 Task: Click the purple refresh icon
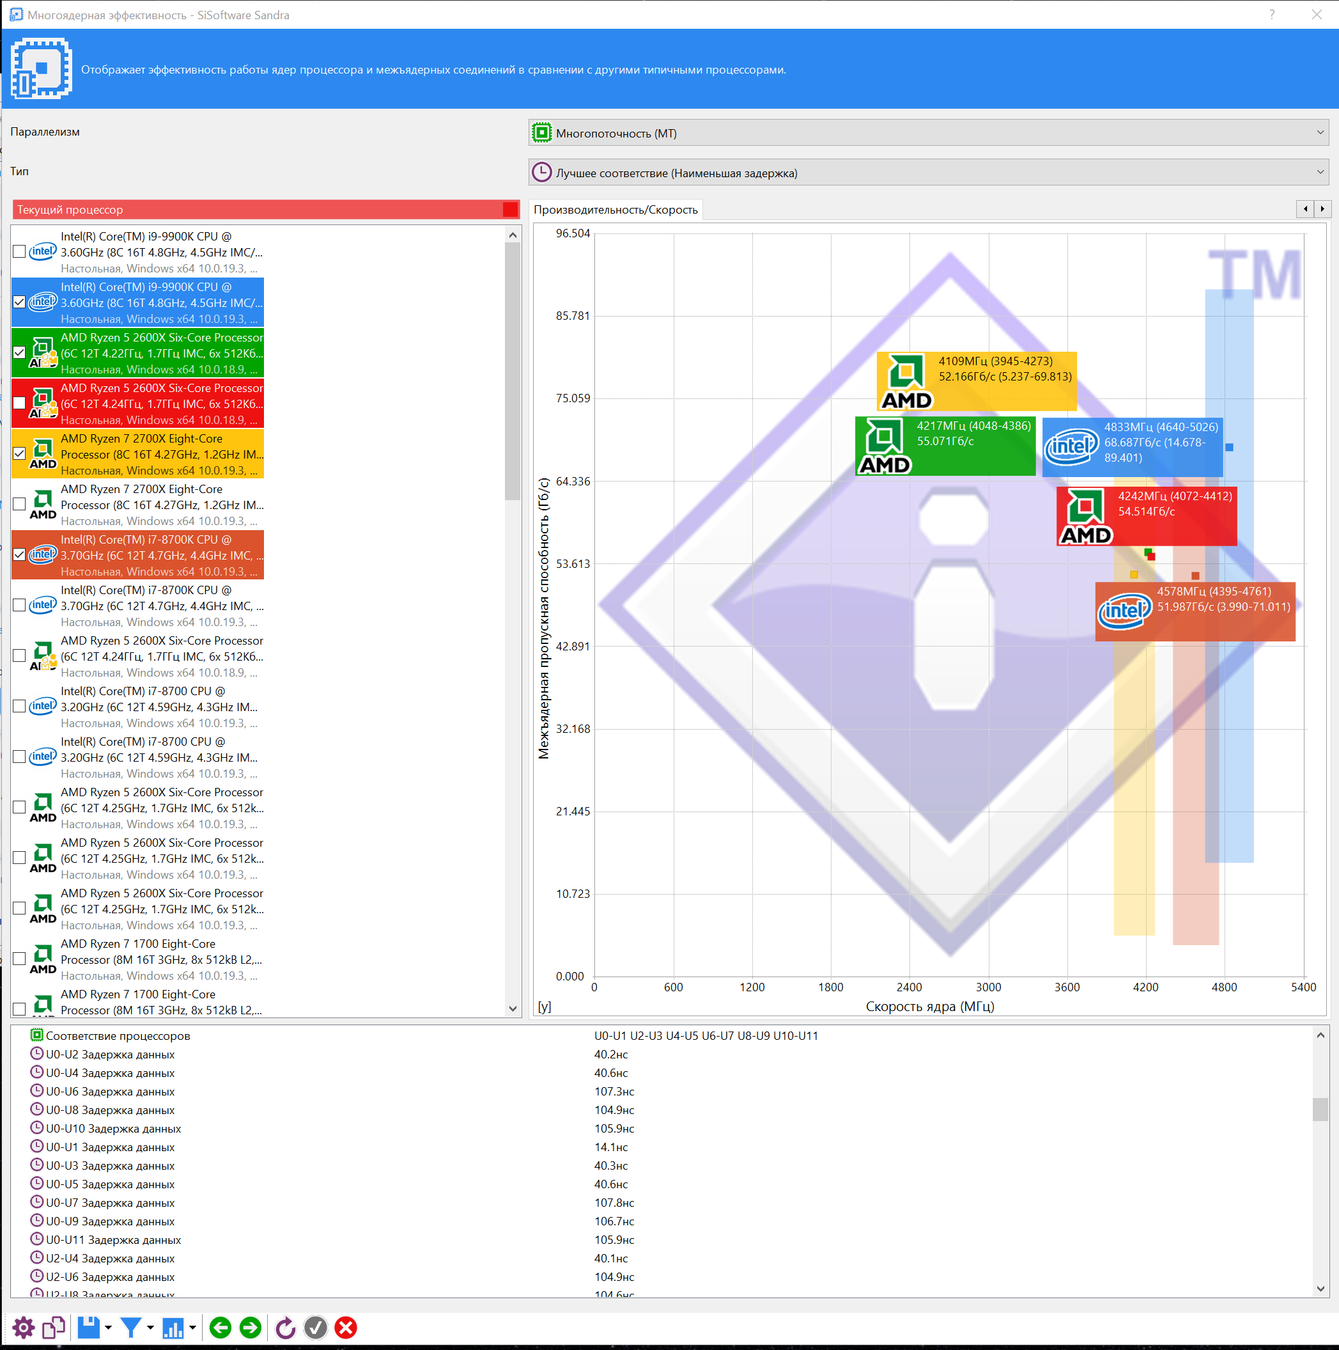[285, 1327]
